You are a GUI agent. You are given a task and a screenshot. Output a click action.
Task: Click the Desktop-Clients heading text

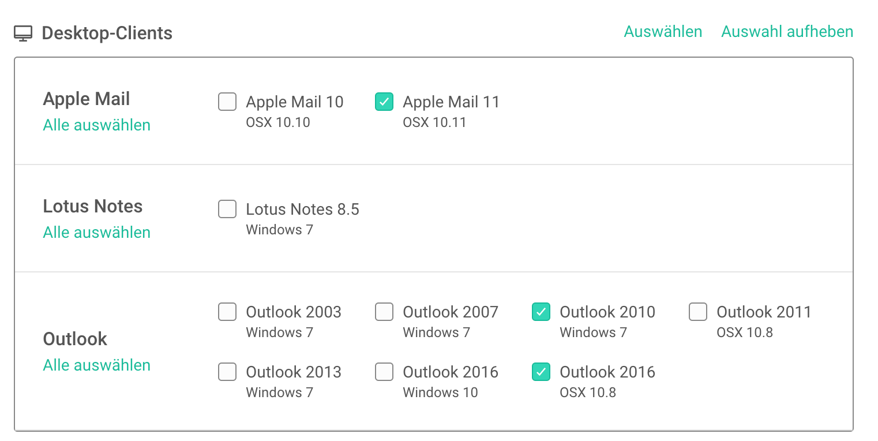pos(107,33)
